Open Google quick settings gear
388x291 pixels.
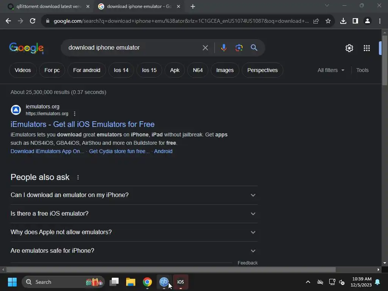[x=349, y=48]
